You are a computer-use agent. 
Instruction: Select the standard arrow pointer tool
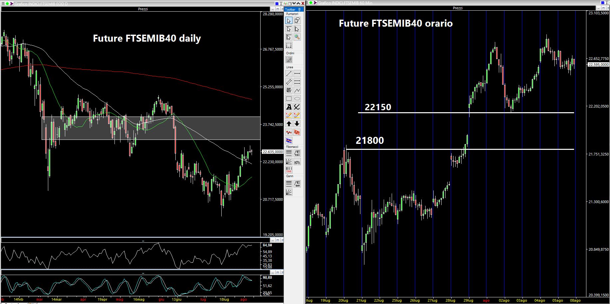[289, 21]
